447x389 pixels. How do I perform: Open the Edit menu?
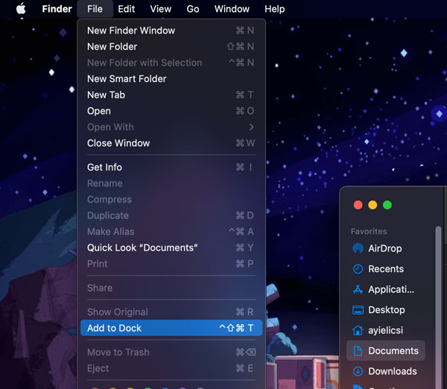[127, 9]
